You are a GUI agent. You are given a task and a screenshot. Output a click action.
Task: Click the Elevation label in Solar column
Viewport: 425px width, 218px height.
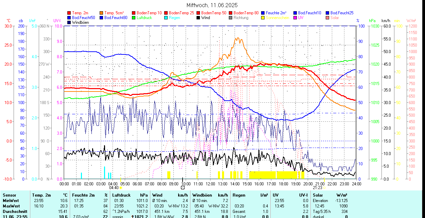click(x=321, y=201)
